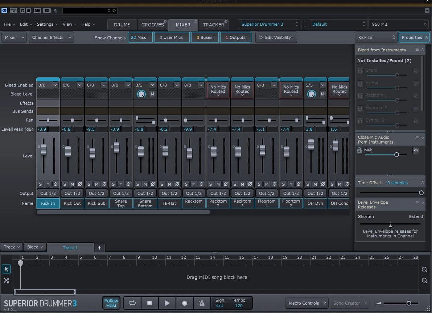The image size is (432, 313).
Task: Select the OH Dyn channel name
Action: point(315,203)
